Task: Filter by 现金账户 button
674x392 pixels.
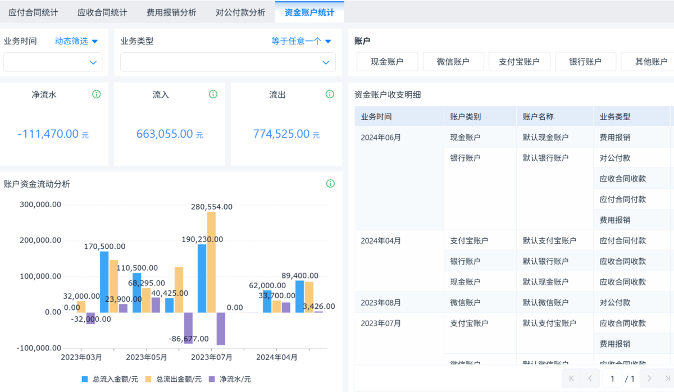Action: 387,62
